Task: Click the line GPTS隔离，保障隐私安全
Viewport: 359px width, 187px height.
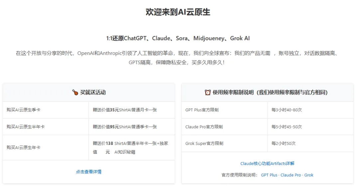Action: tap(176, 62)
